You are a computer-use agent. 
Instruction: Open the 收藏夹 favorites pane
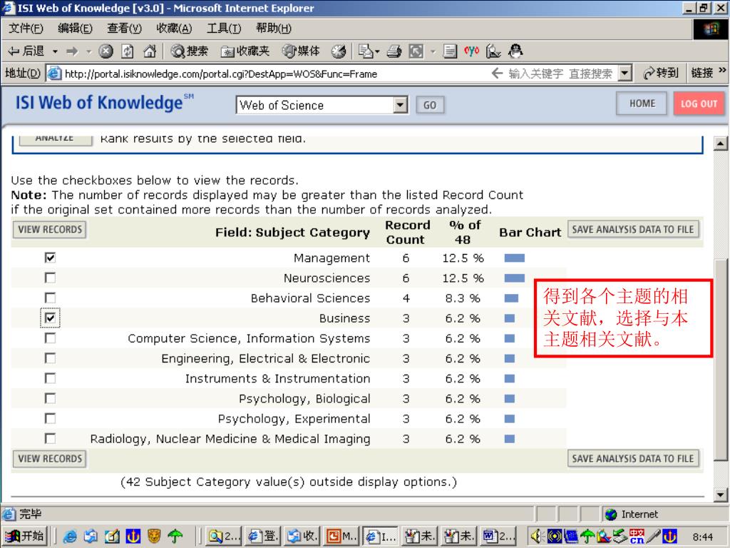(245, 51)
